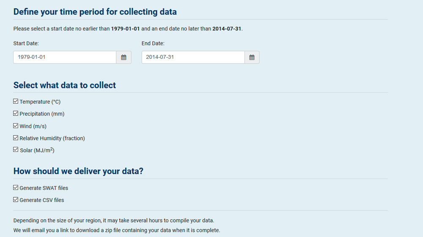Toggle the Precipitation (mm) checkbox
Screen dimensions: 423x237
point(16,113)
